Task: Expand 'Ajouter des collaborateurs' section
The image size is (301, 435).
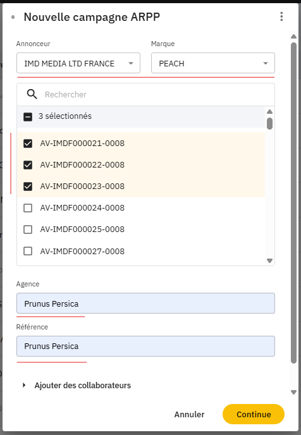Action: pyautogui.click(x=77, y=385)
